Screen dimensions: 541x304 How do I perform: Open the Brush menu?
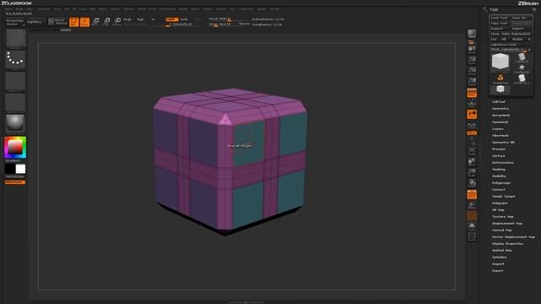click(x=19, y=9)
